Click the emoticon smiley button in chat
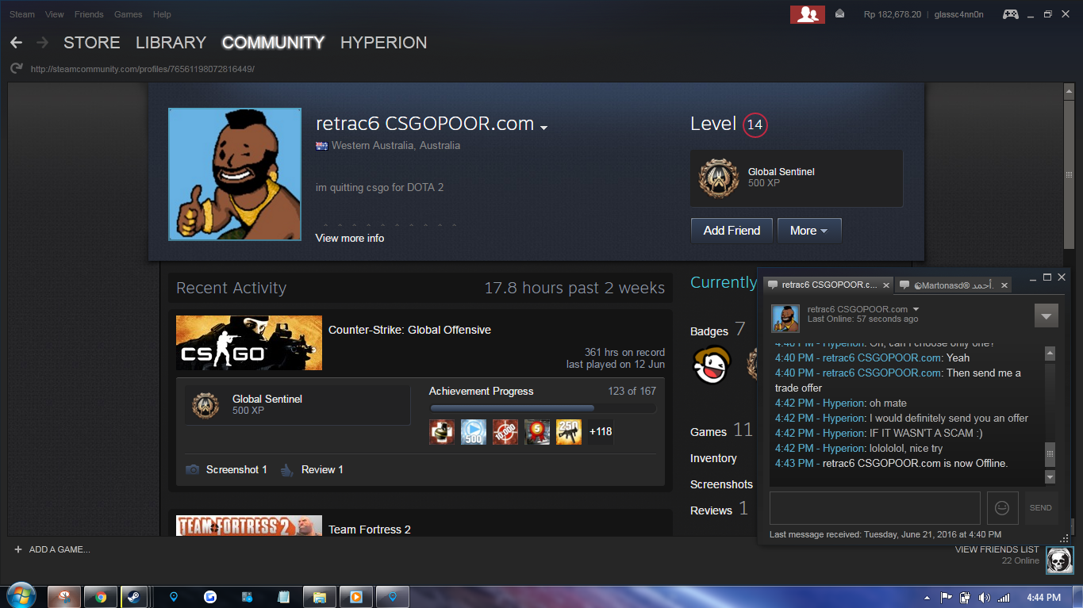This screenshot has height=608, width=1083. [x=1002, y=508]
